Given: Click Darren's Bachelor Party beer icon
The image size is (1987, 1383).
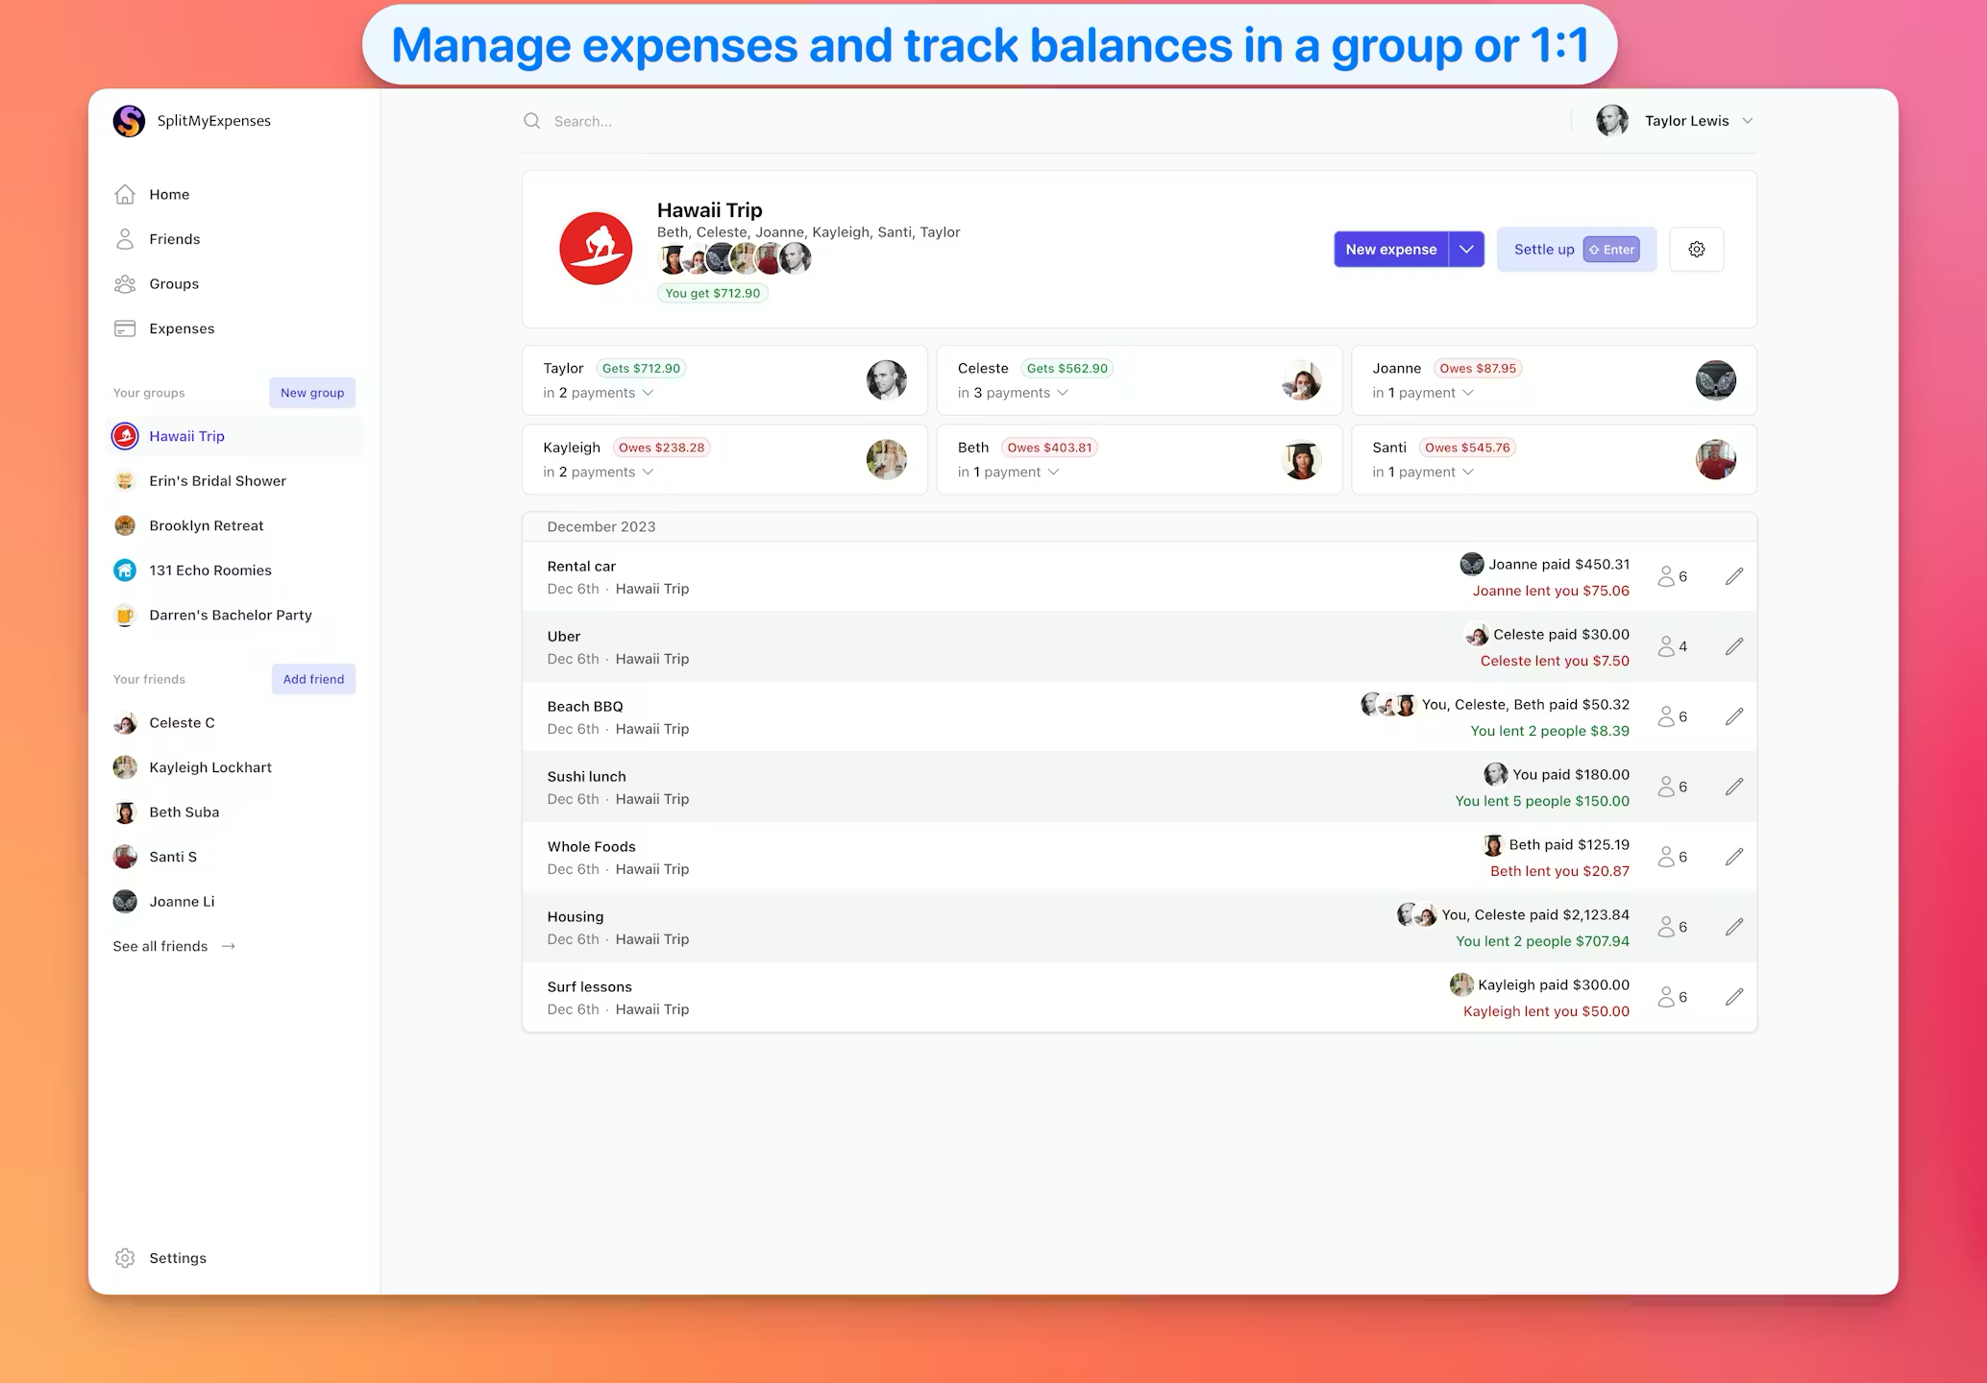Looking at the screenshot, I should click(x=125, y=615).
